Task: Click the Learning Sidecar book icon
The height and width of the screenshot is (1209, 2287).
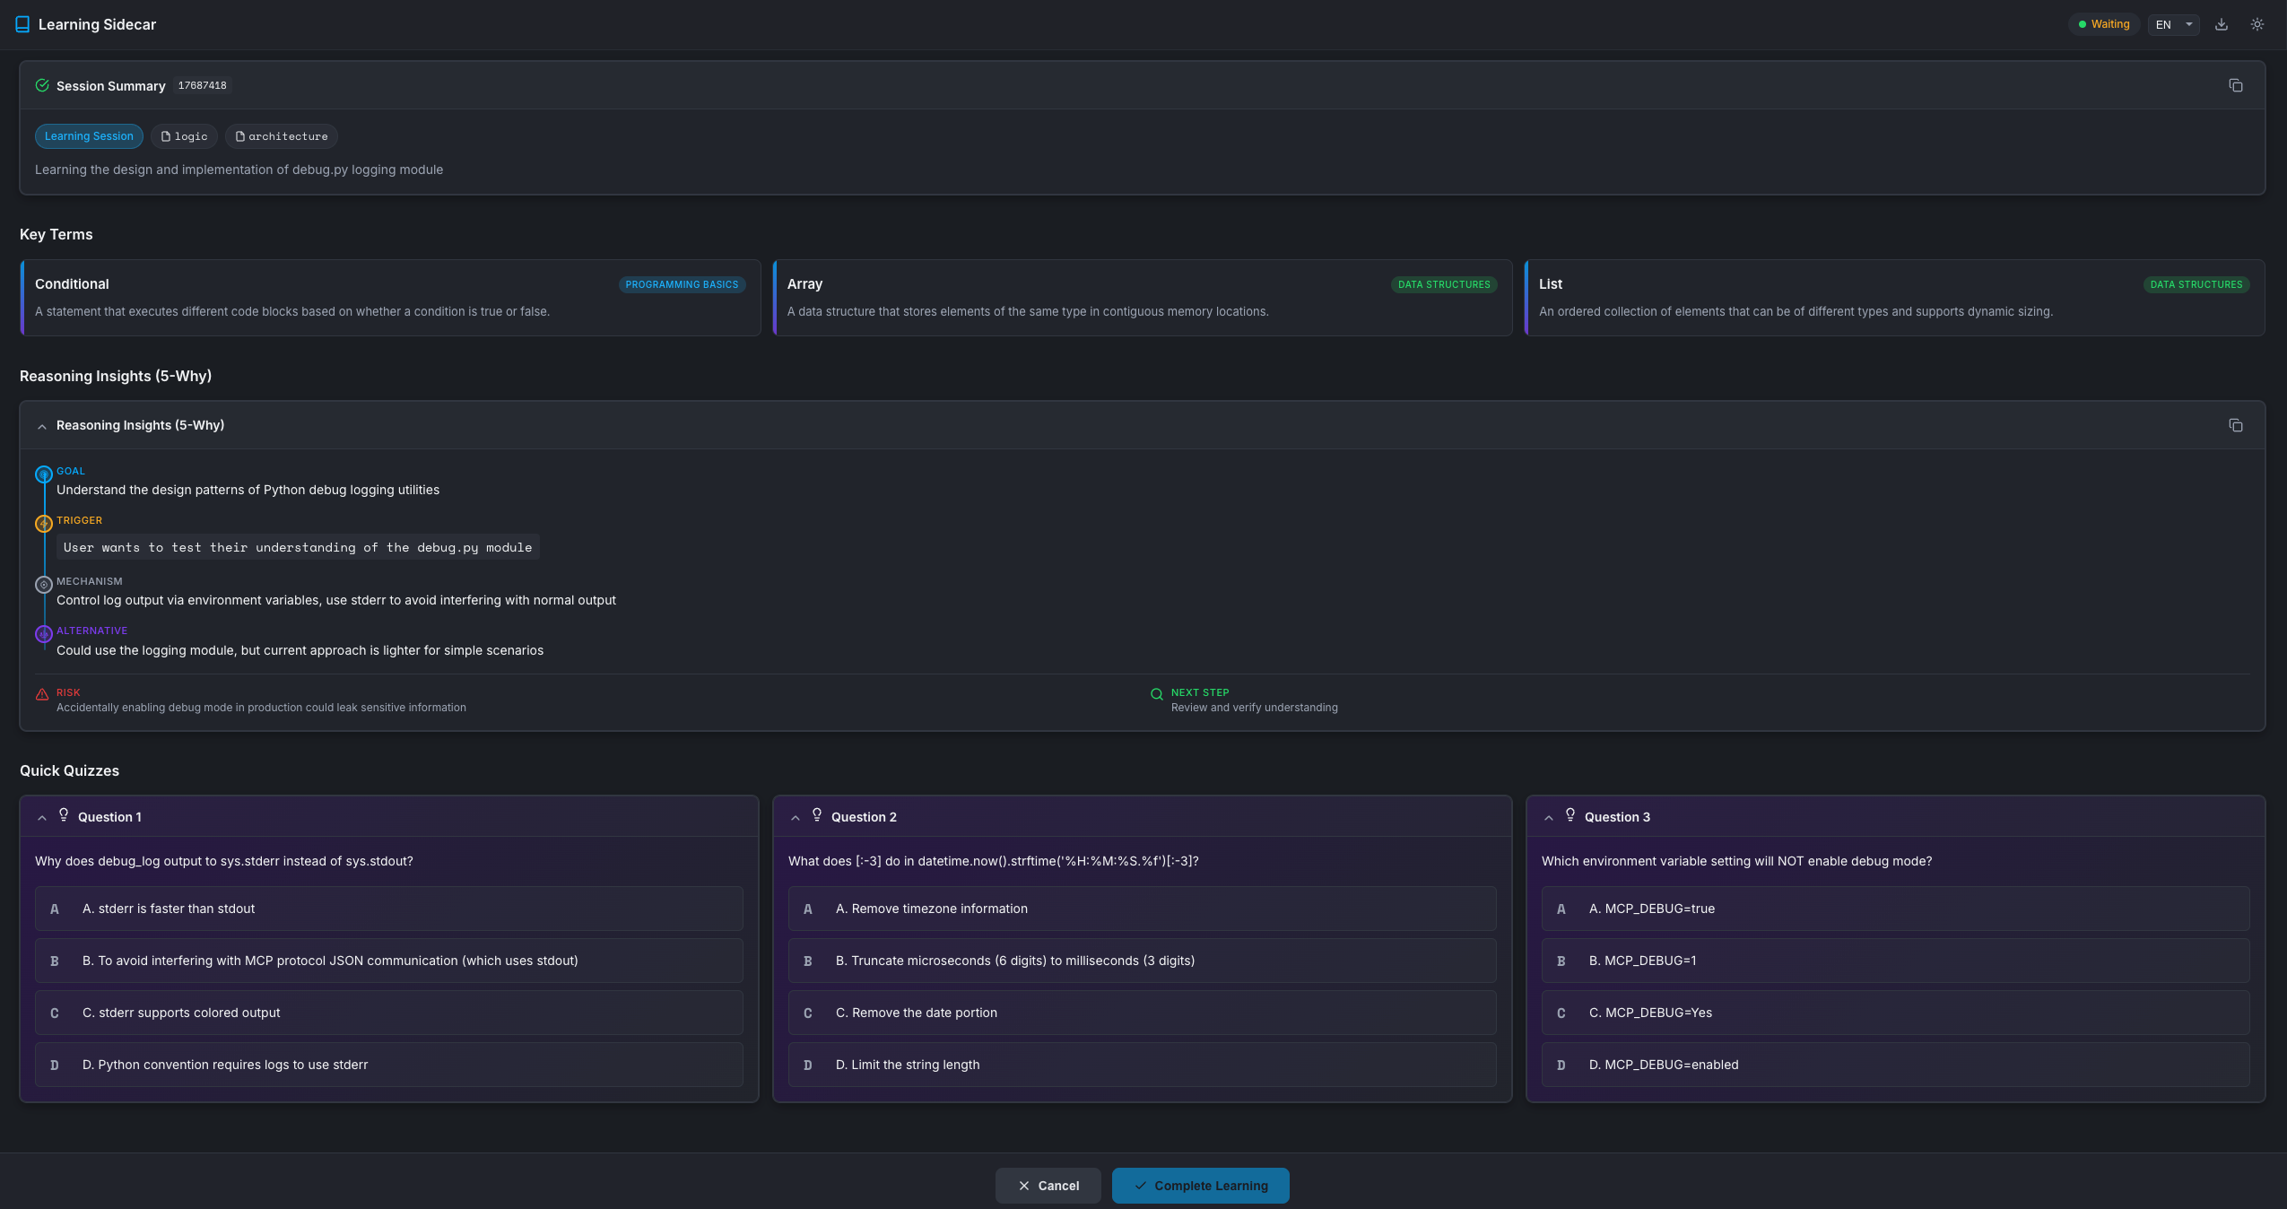Action: 22,24
